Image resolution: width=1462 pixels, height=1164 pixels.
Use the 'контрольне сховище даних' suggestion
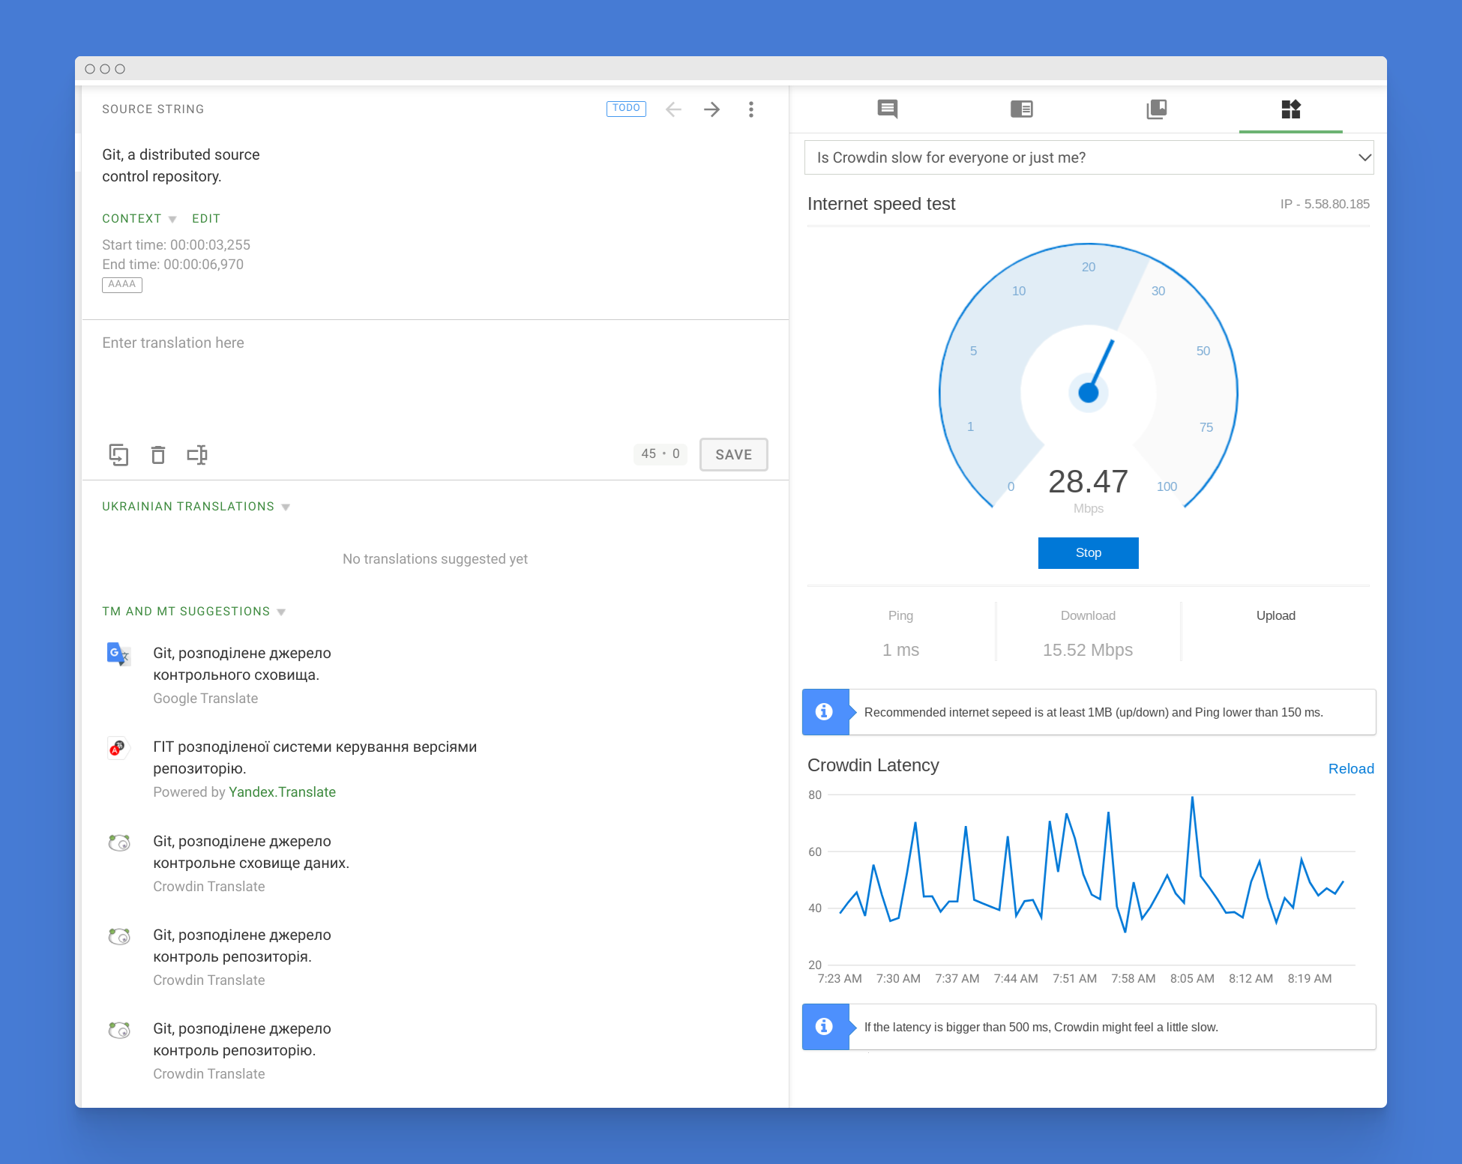[x=251, y=852]
